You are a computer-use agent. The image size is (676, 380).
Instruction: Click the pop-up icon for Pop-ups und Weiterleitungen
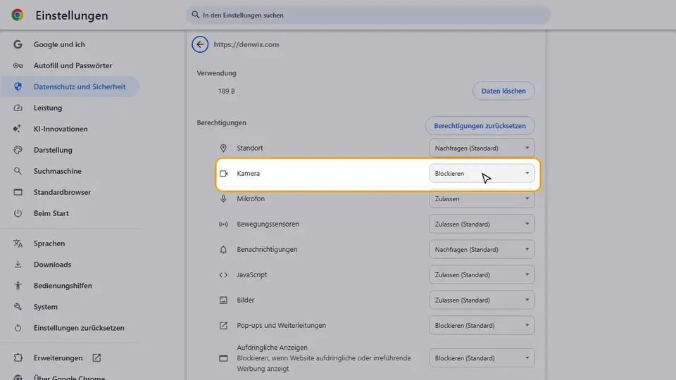click(223, 325)
